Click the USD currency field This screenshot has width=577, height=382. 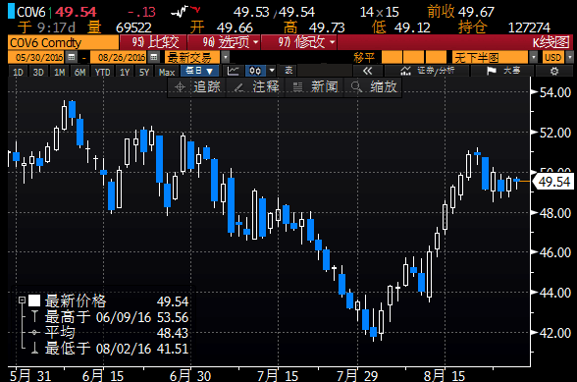point(553,57)
